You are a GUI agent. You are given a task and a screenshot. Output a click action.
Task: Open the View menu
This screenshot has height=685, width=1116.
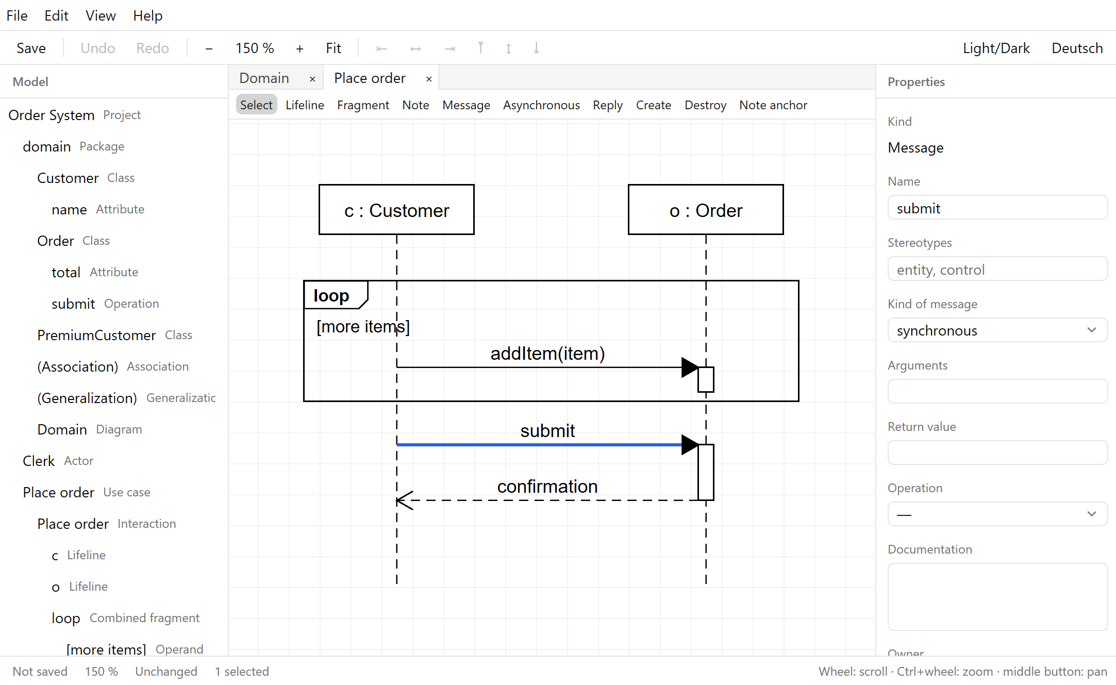click(x=101, y=15)
